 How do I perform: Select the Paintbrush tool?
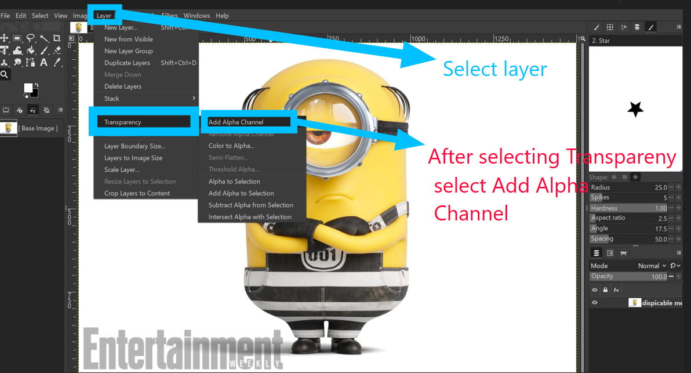click(43, 50)
